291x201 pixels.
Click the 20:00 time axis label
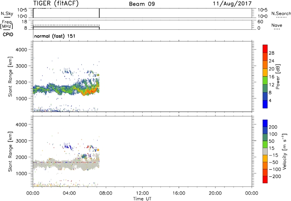[x=215, y=193]
